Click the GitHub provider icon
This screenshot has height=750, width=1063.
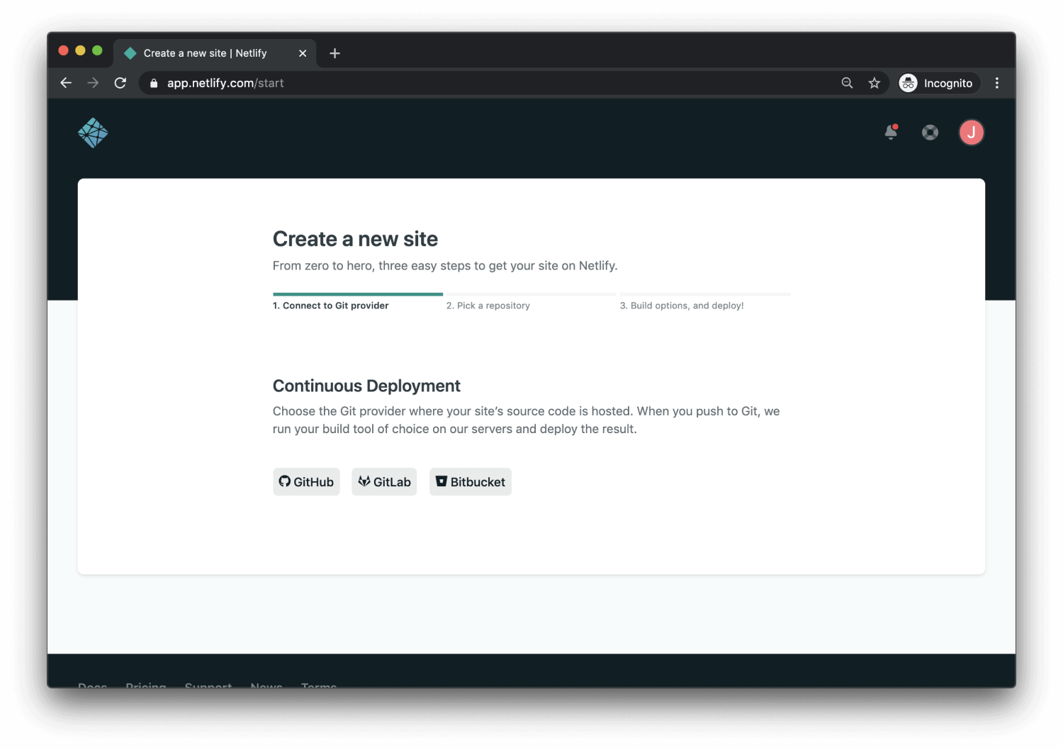click(286, 481)
